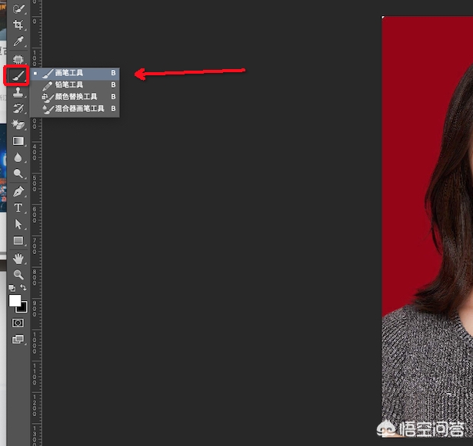Click the Brush tool highlighted in red
Viewport: 473px width, 446px height.
pos(17,75)
